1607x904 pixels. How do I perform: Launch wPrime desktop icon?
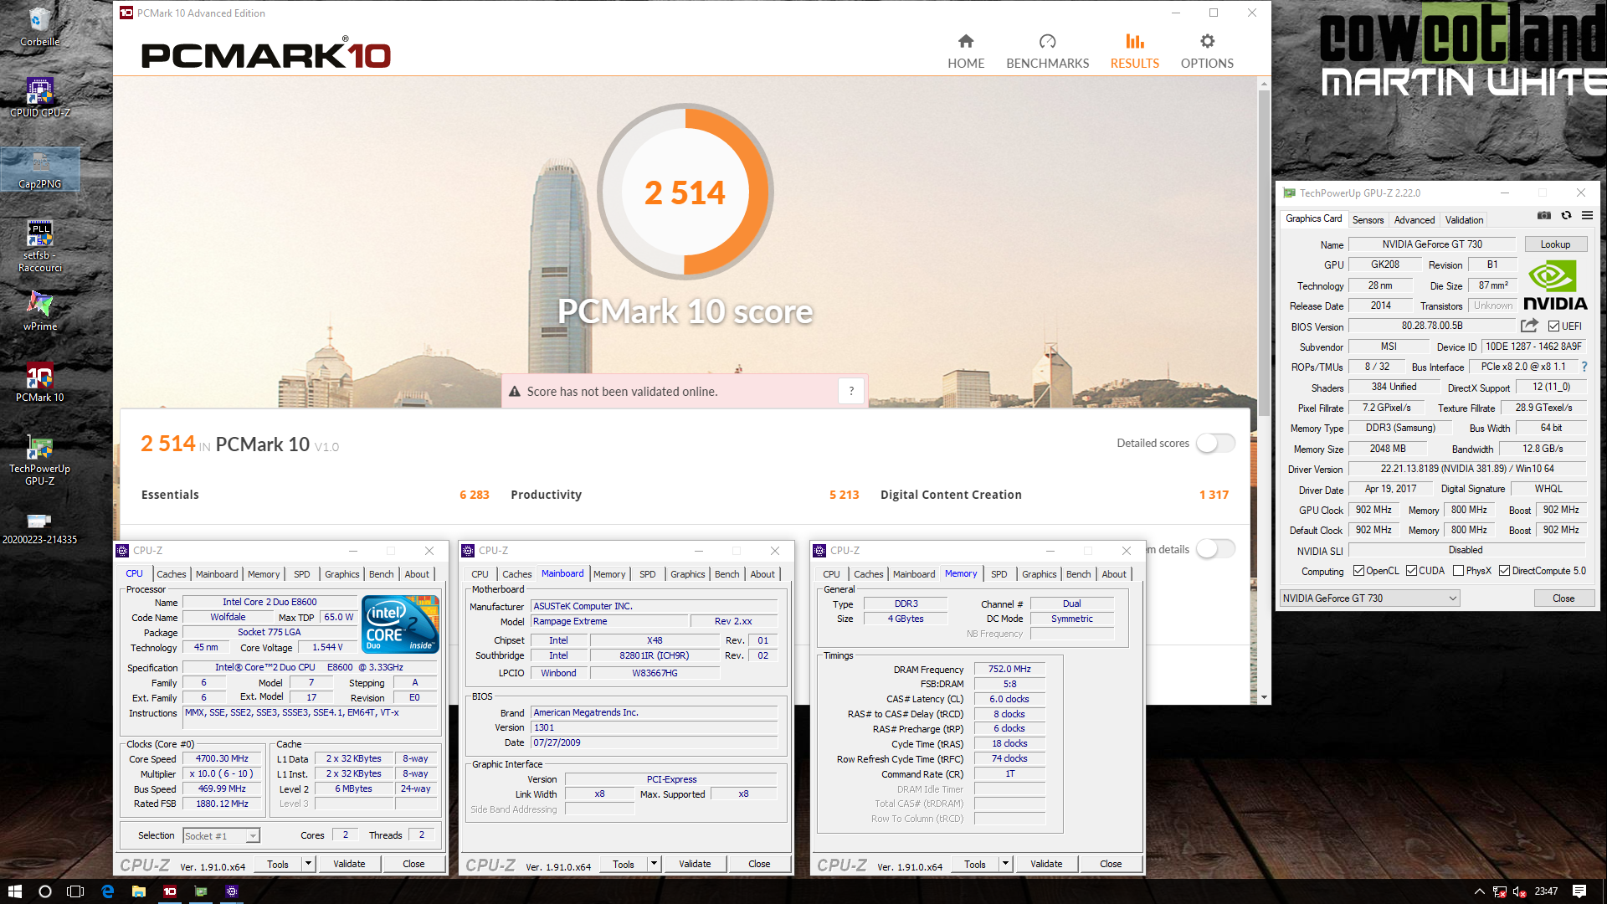[39, 311]
